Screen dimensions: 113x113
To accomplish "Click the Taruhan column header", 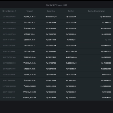I will (71, 11).
